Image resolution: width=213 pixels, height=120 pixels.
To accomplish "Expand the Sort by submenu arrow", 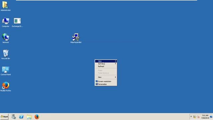I will pyautogui.click(x=115, y=64).
